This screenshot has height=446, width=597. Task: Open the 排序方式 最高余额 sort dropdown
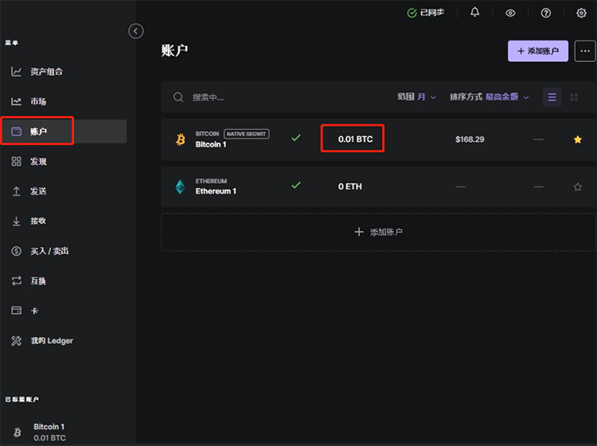tap(490, 97)
